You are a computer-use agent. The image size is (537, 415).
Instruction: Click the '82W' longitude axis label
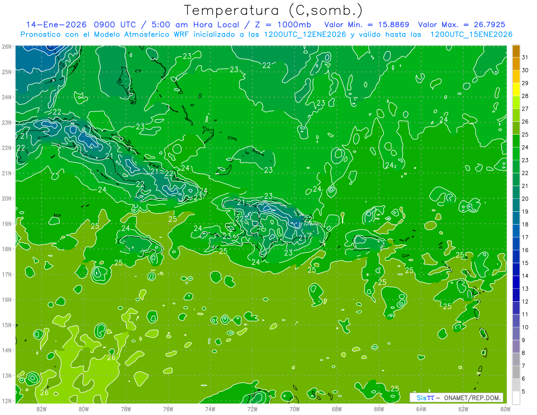pos(42,409)
